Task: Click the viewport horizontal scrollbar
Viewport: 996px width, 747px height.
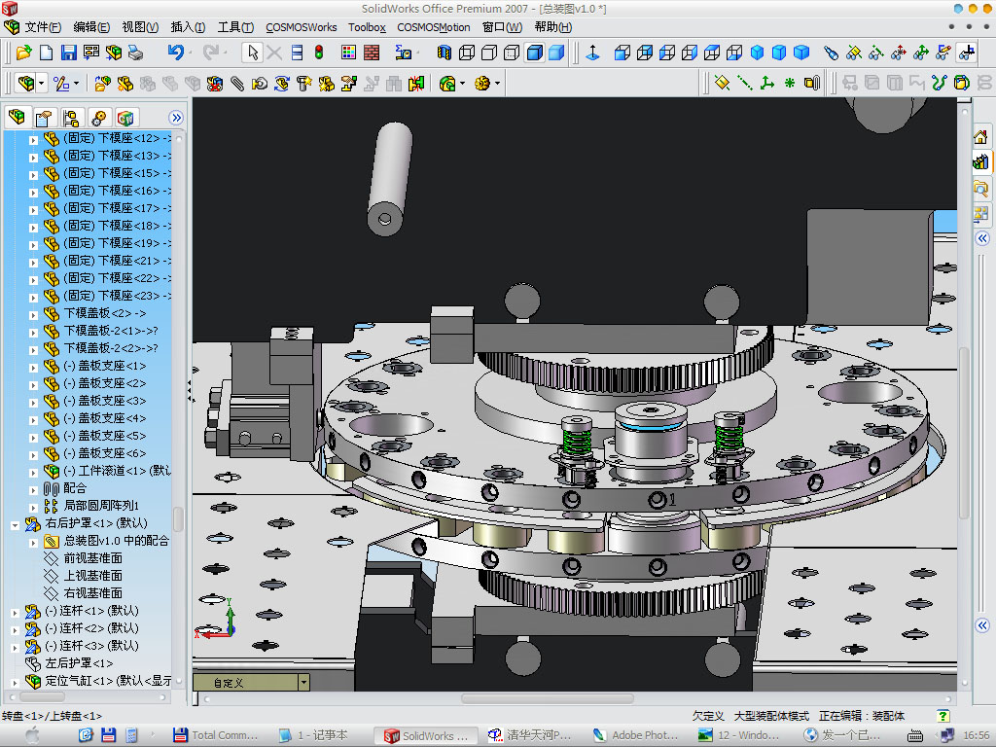Action: [548, 698]
